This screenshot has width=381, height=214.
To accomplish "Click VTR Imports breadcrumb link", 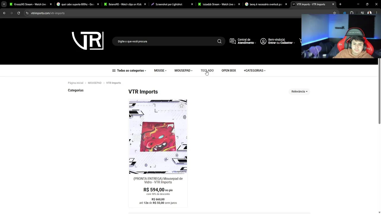I will coord(113,83).
